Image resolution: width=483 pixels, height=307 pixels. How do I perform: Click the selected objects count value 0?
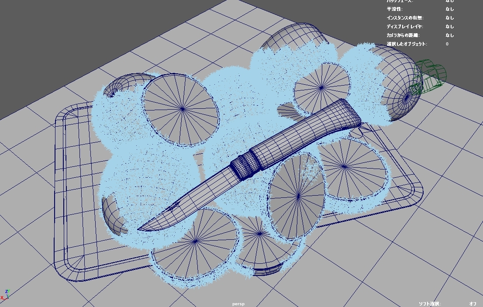click(x=447, y=44)
